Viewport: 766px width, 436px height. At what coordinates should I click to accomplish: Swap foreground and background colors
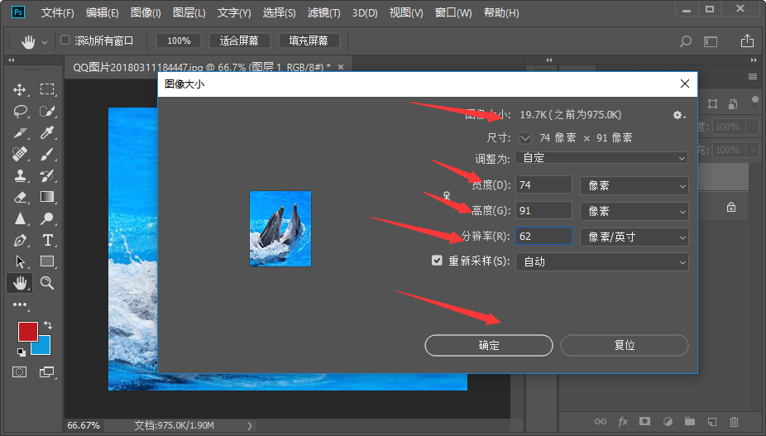[48, 324]
